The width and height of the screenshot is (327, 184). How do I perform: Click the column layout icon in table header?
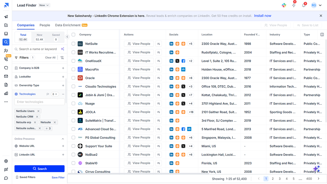pyautogui.click(x=322, y=35)
